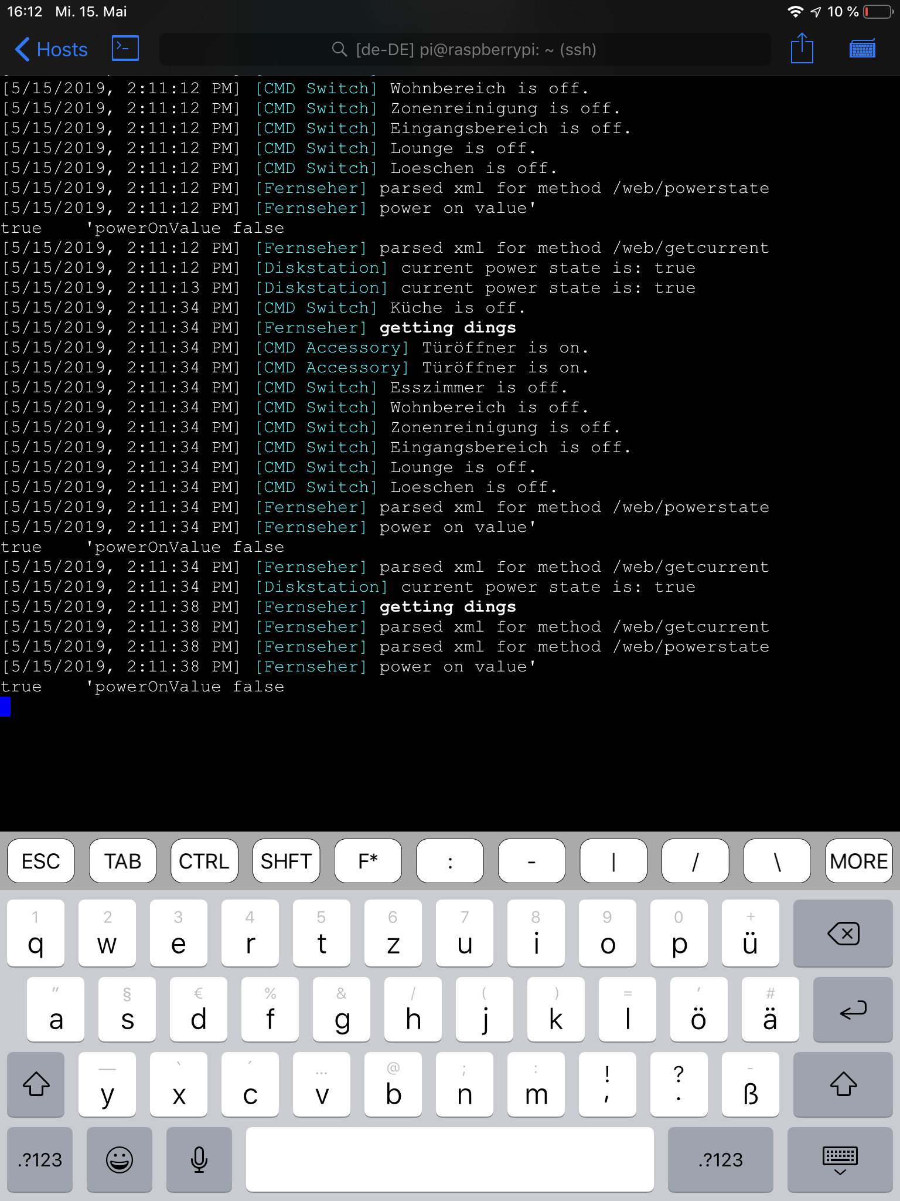
Task: Switch to left .?123 symbols layout
Action: pos(40,1159)
